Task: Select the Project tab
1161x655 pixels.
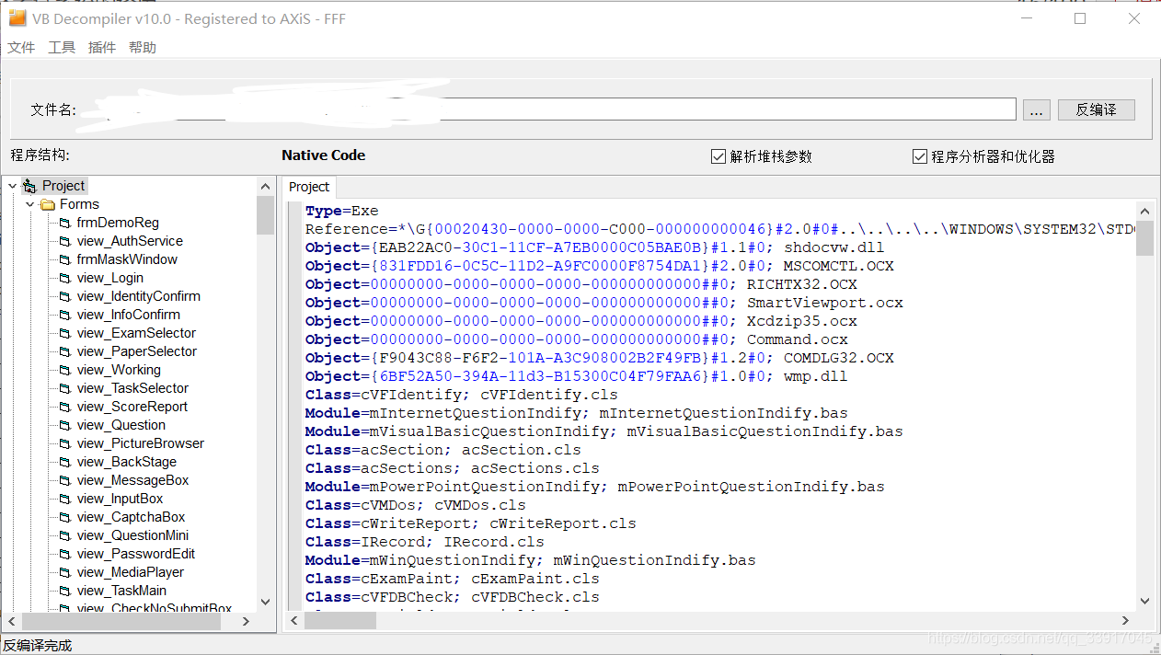Action: [x=309, y=187]
